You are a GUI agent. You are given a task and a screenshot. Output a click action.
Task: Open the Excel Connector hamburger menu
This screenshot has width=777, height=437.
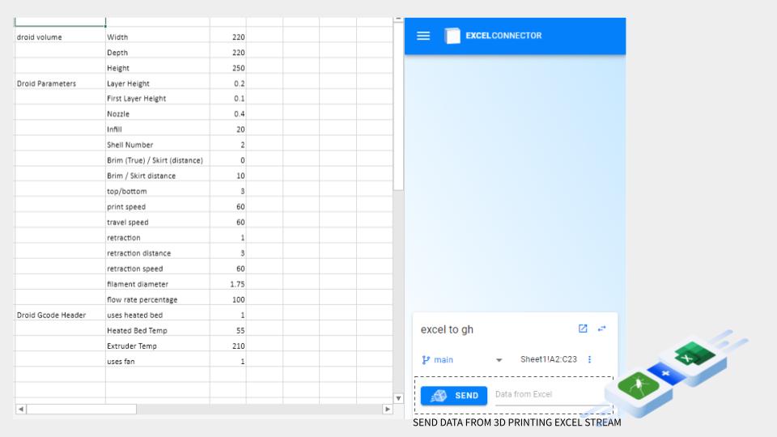coord(423,36)
